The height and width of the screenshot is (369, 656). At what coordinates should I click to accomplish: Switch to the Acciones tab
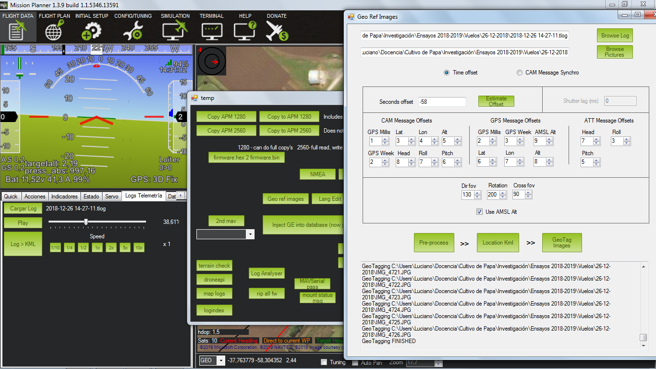pos(35,196)
